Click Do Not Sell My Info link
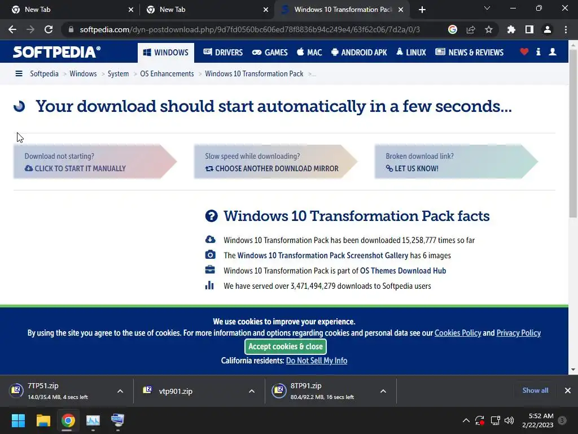 (316, 361)
